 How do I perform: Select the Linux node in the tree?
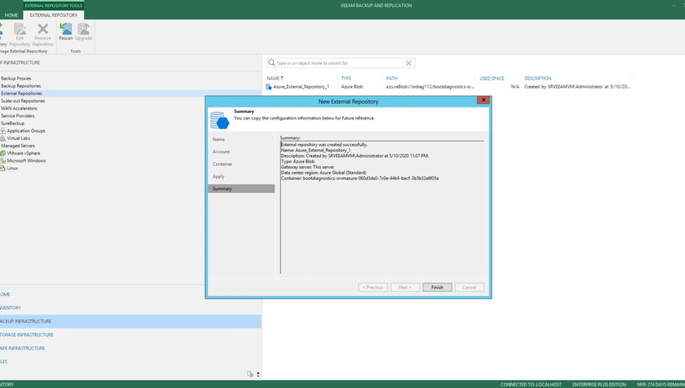12,168
